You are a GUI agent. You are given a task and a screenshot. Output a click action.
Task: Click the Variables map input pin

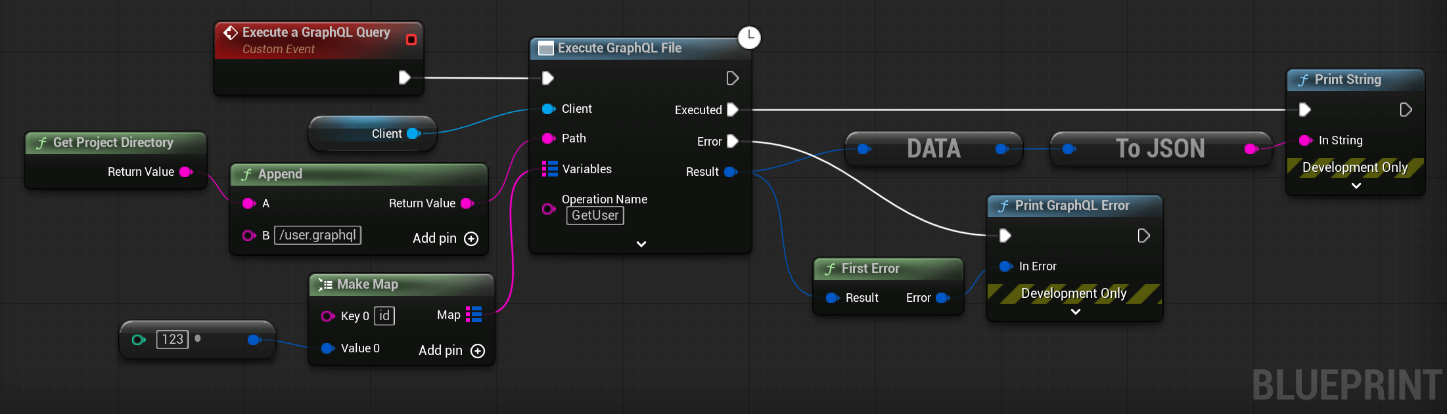(x=549, y=169)
